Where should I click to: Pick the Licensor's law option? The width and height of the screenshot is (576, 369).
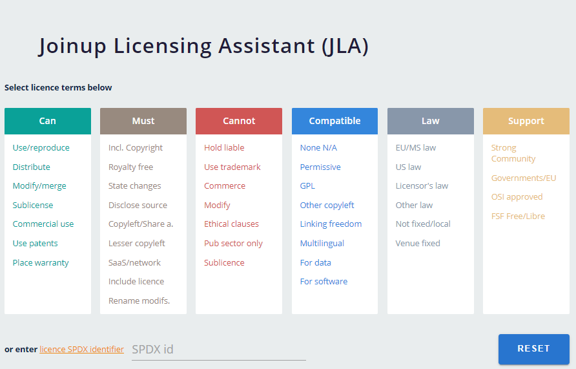[422, 186]
